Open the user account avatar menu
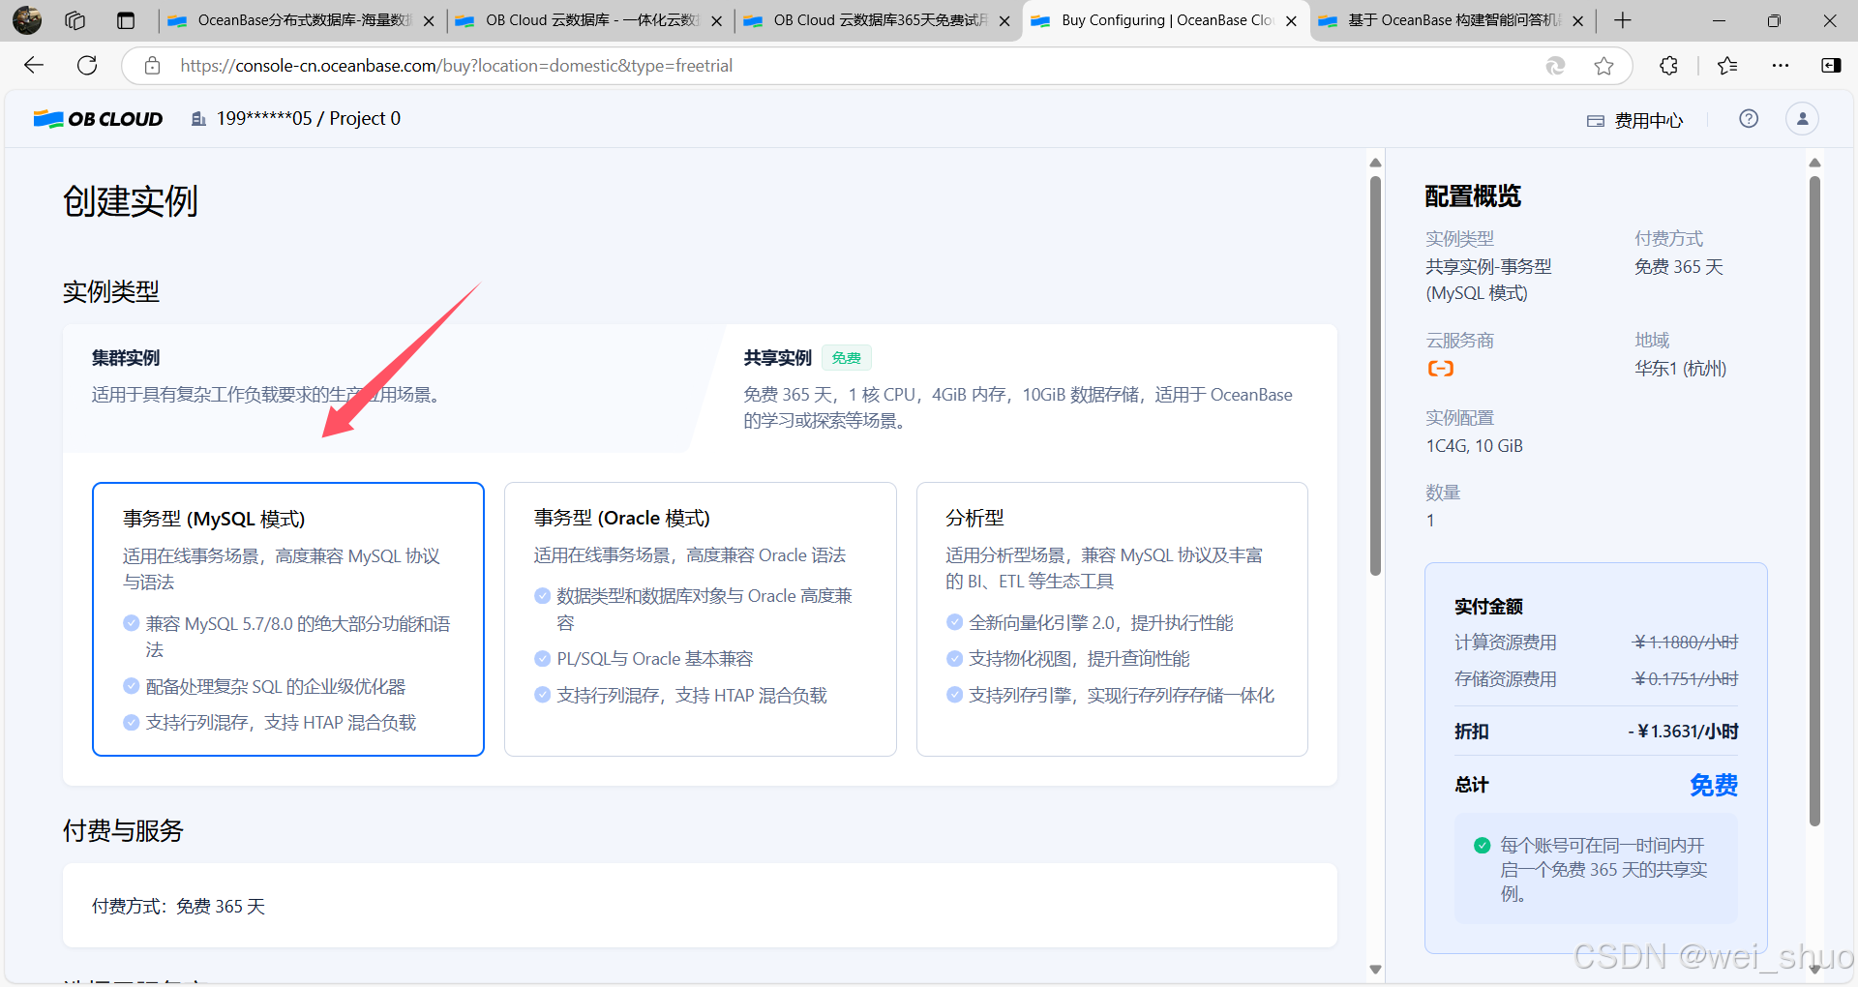1858x987 pixels. coord(1802,119)
